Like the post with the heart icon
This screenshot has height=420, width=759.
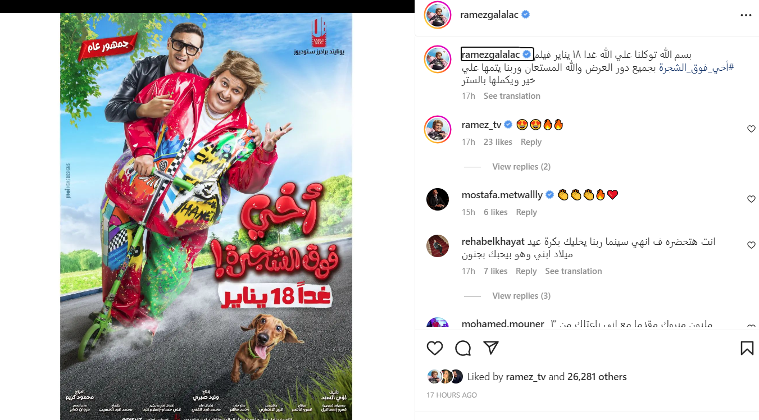[x=435, y=348]
